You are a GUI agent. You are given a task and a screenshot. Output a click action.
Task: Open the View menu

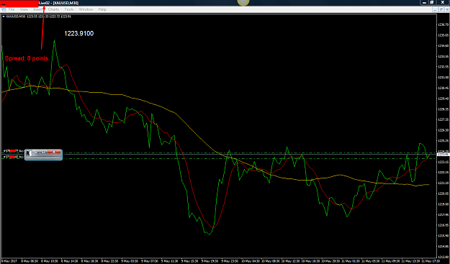click(24, 9)
